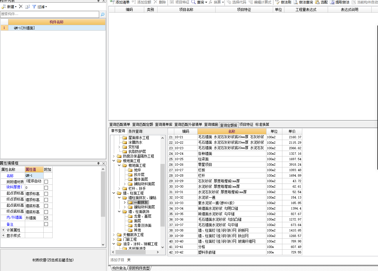378x271 pixels.
Task: Uncheck 附加 checkbox for 内/外墙面
Action: (x=46, y=218)
